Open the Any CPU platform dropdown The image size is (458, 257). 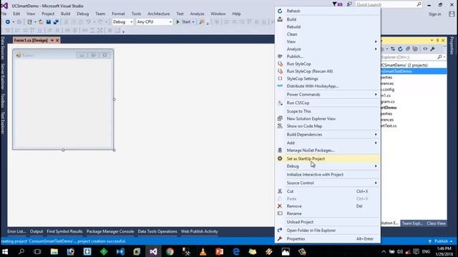click(x=155, y=22)
